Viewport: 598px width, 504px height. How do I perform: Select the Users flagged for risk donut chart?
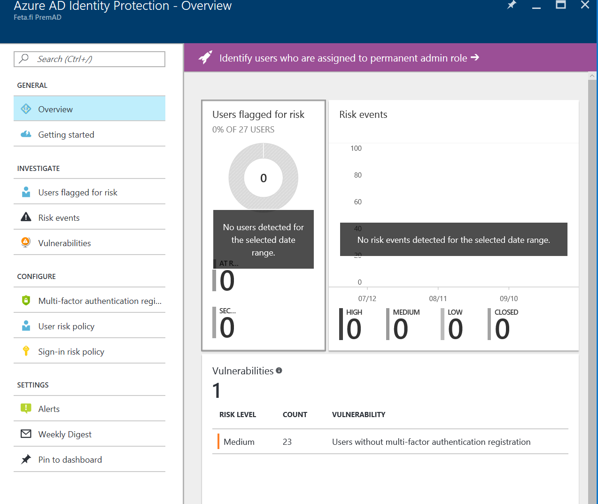point(263,178)
